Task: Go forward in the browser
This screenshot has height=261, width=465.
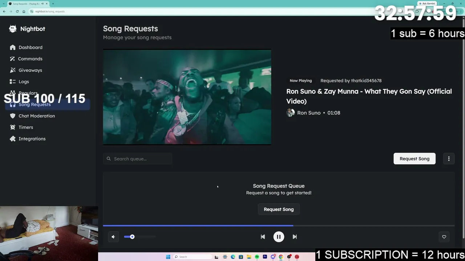Action: tap(11, 11)
